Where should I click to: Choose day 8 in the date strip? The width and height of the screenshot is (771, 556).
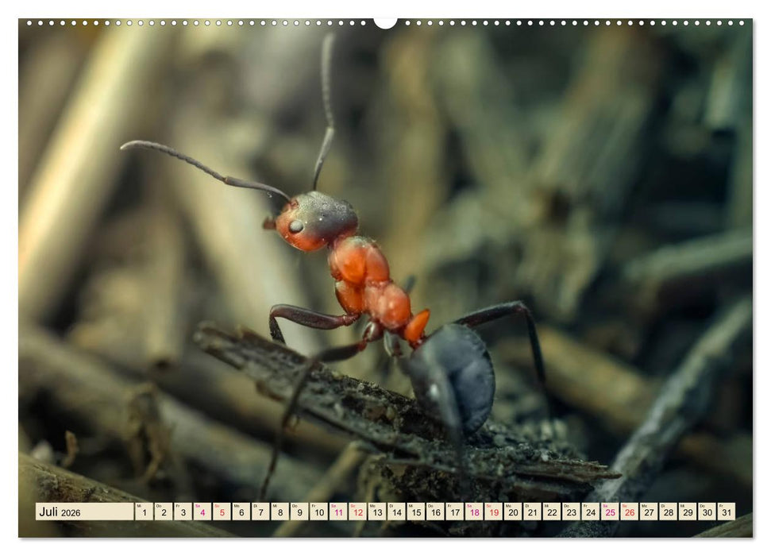click(279, 512)
